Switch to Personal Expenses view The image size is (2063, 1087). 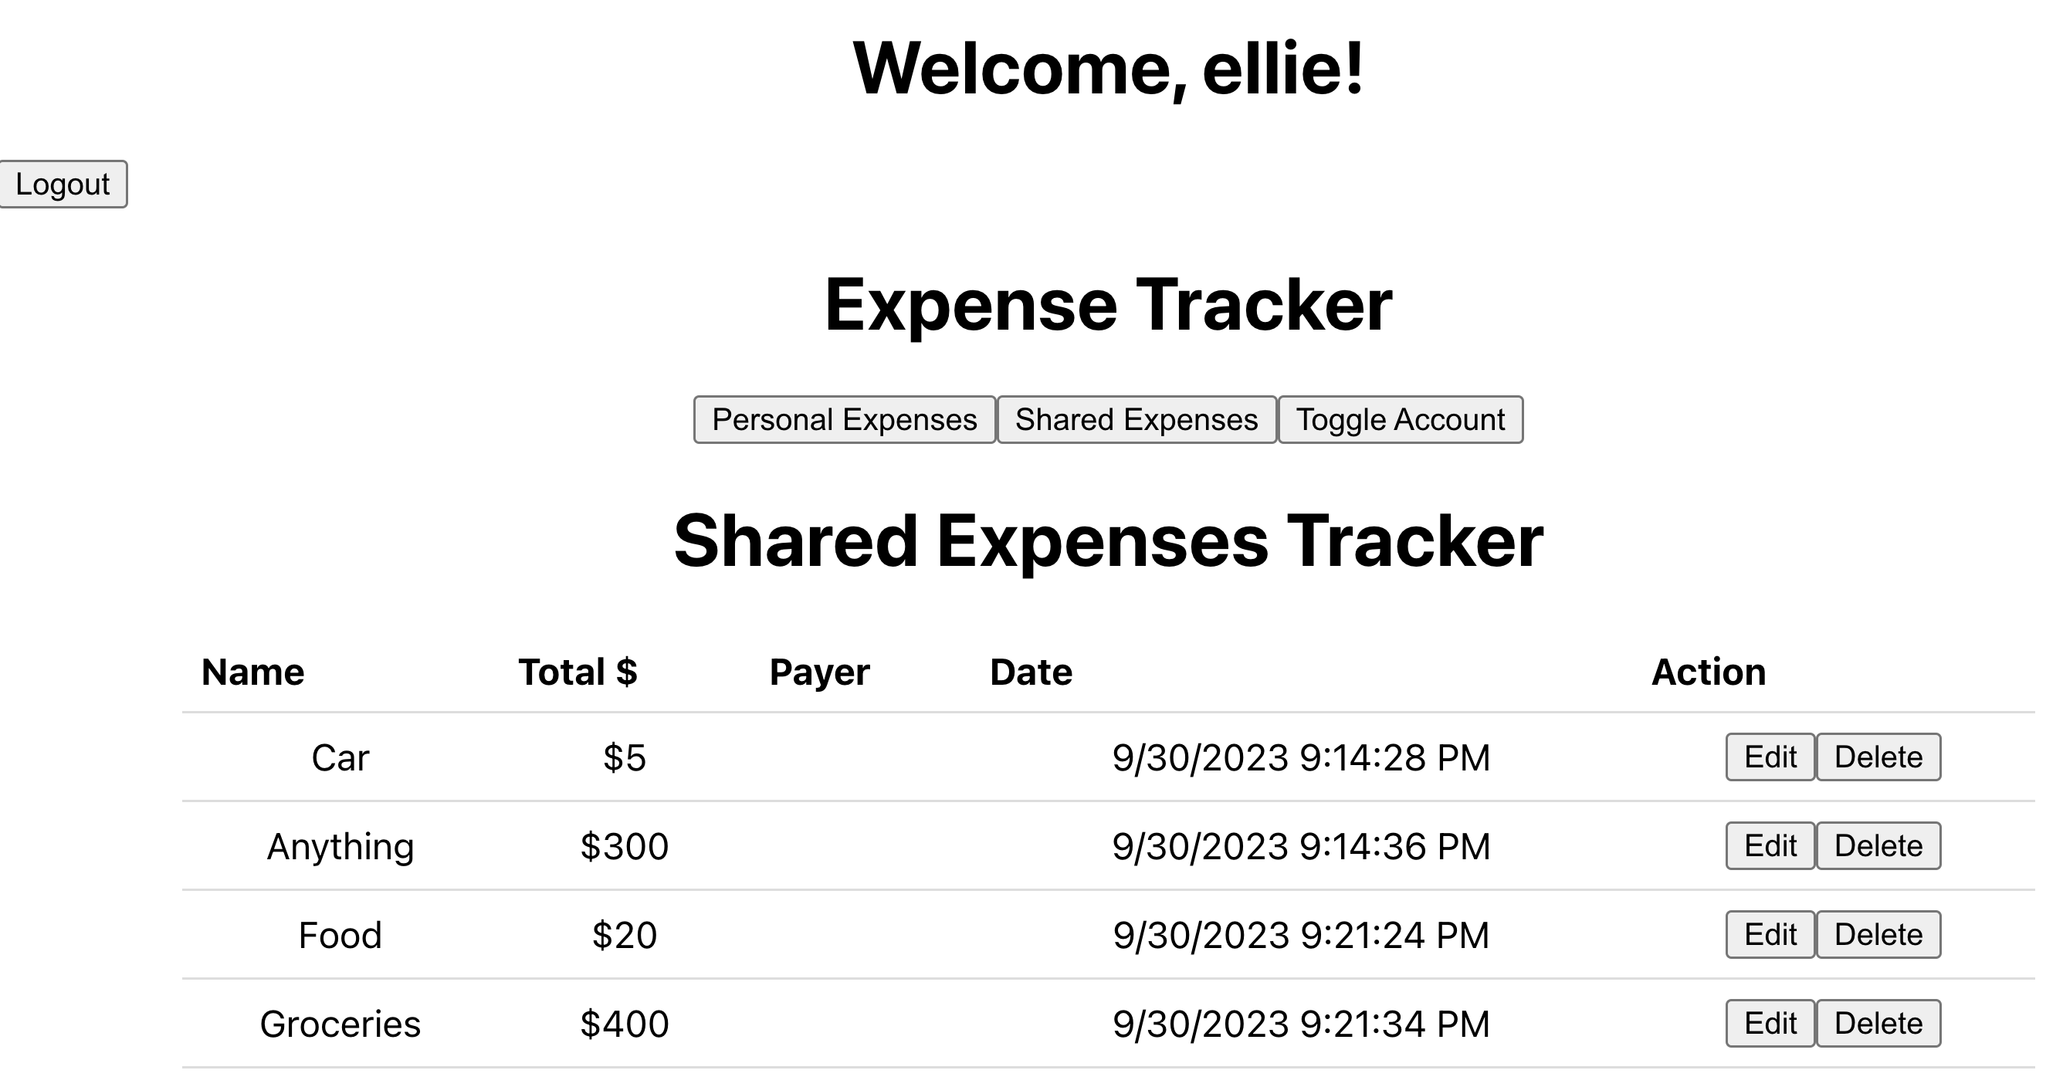[x=843, y=419]
